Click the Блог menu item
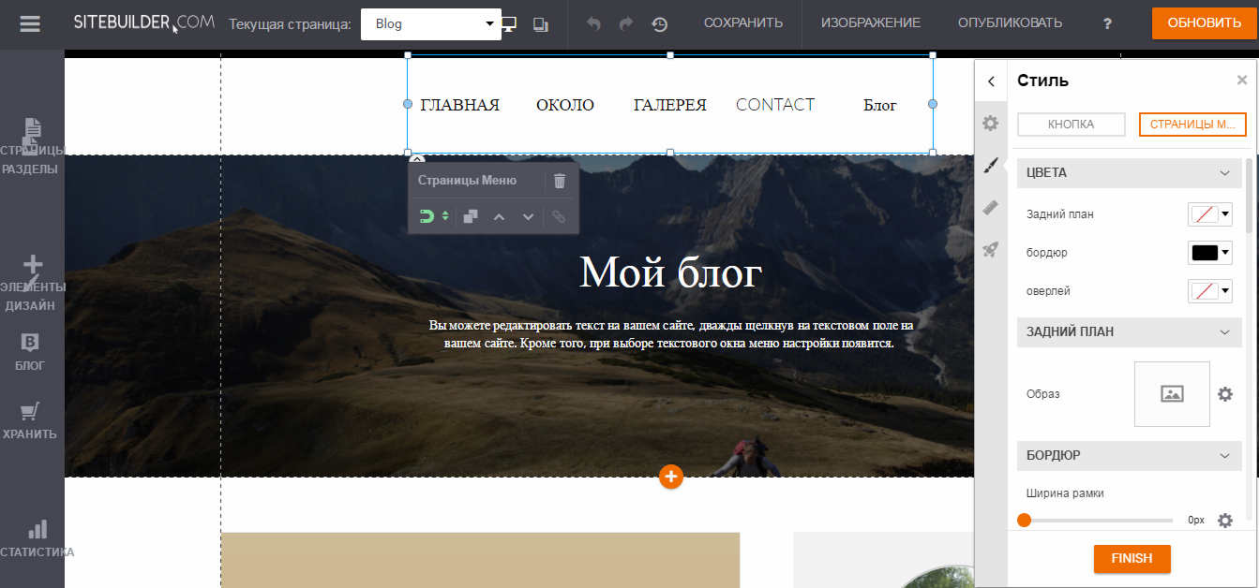Screen dimensions: 1259x588 click(880, 105)
